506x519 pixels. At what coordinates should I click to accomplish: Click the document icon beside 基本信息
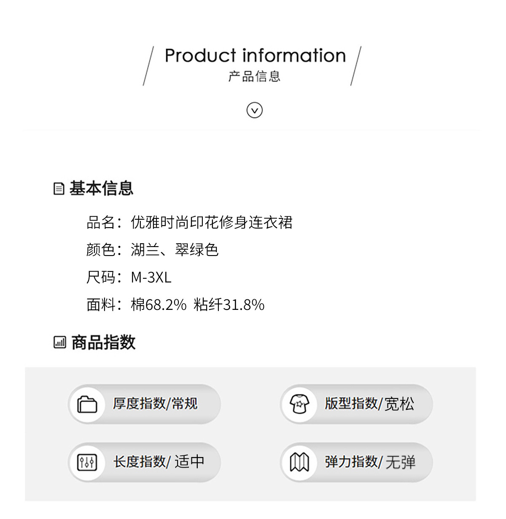click(59, 188)
